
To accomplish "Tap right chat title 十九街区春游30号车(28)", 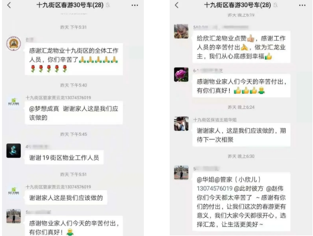I will pos(238,5).
